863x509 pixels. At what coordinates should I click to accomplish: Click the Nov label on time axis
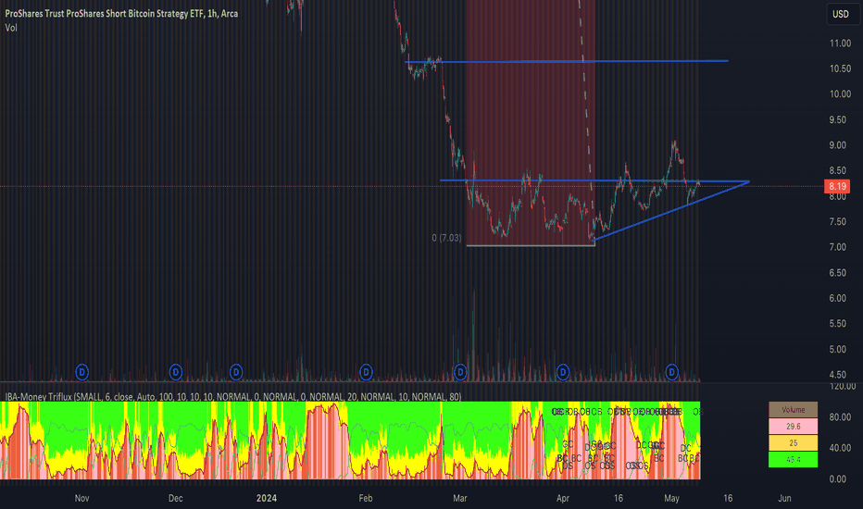(x=82, y=498)
